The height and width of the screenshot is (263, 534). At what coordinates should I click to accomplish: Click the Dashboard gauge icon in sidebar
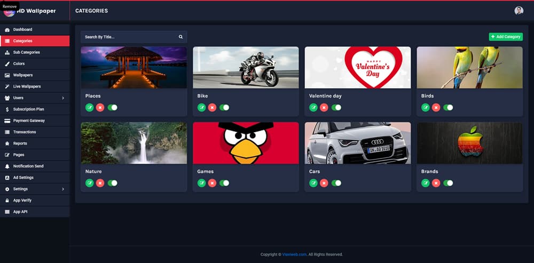point(7,30)
